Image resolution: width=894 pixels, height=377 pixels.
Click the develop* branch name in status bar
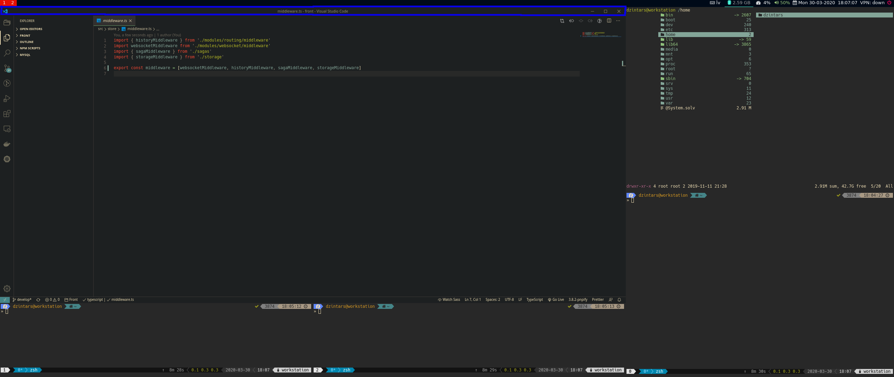(24, 299)
